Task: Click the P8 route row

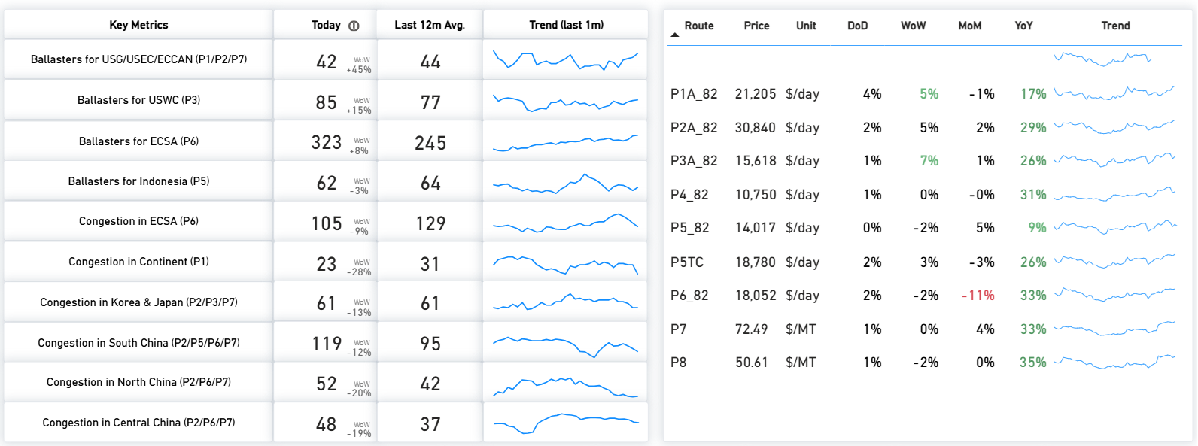Action: coord(925,363)
